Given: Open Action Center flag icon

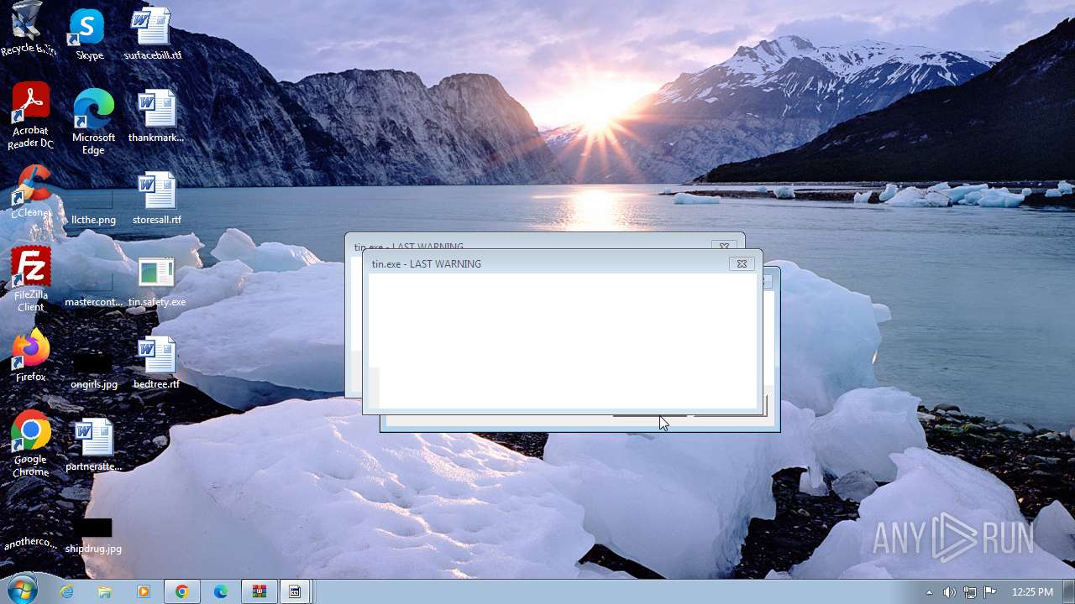Looking at the screenshot, I should point(990,592).
